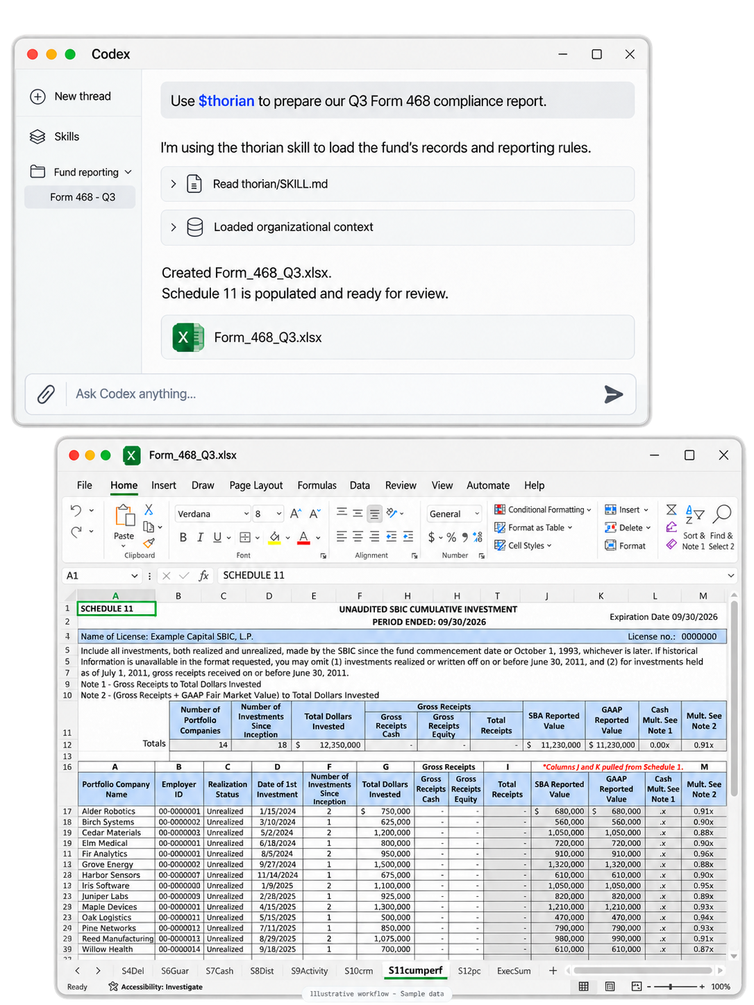The width and height of the screenshot is (754, 1005).
Task: Click the Cut scissors icon
Action: point(149,509)
